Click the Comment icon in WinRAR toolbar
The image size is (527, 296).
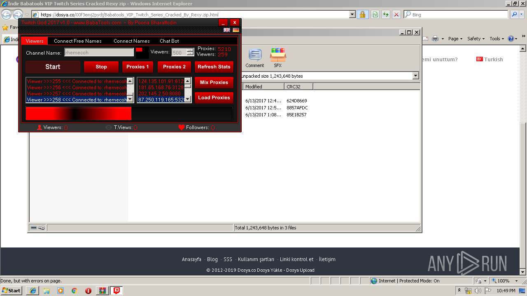[x=255, y=58]
